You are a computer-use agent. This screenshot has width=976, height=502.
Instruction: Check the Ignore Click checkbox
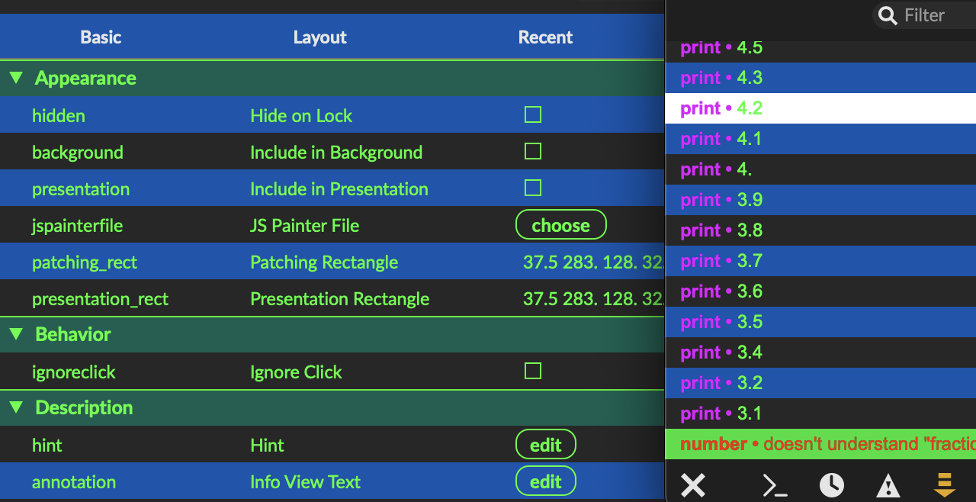[533, 372]
